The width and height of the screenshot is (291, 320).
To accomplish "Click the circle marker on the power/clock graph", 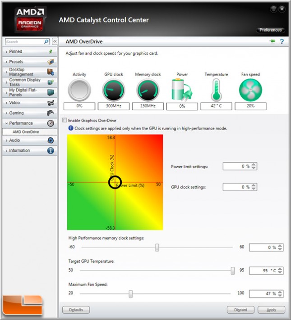I will click(x=115, y=182).
